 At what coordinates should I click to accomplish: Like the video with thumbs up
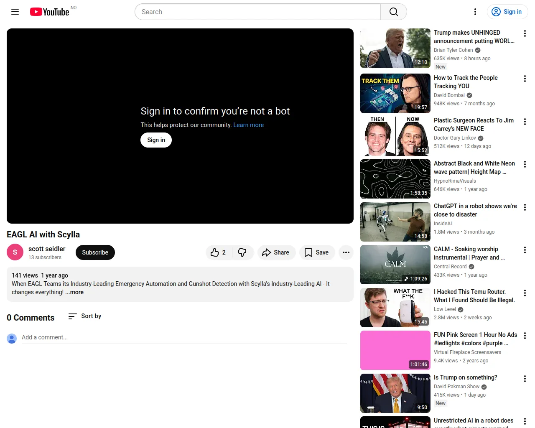coord(219,252)
